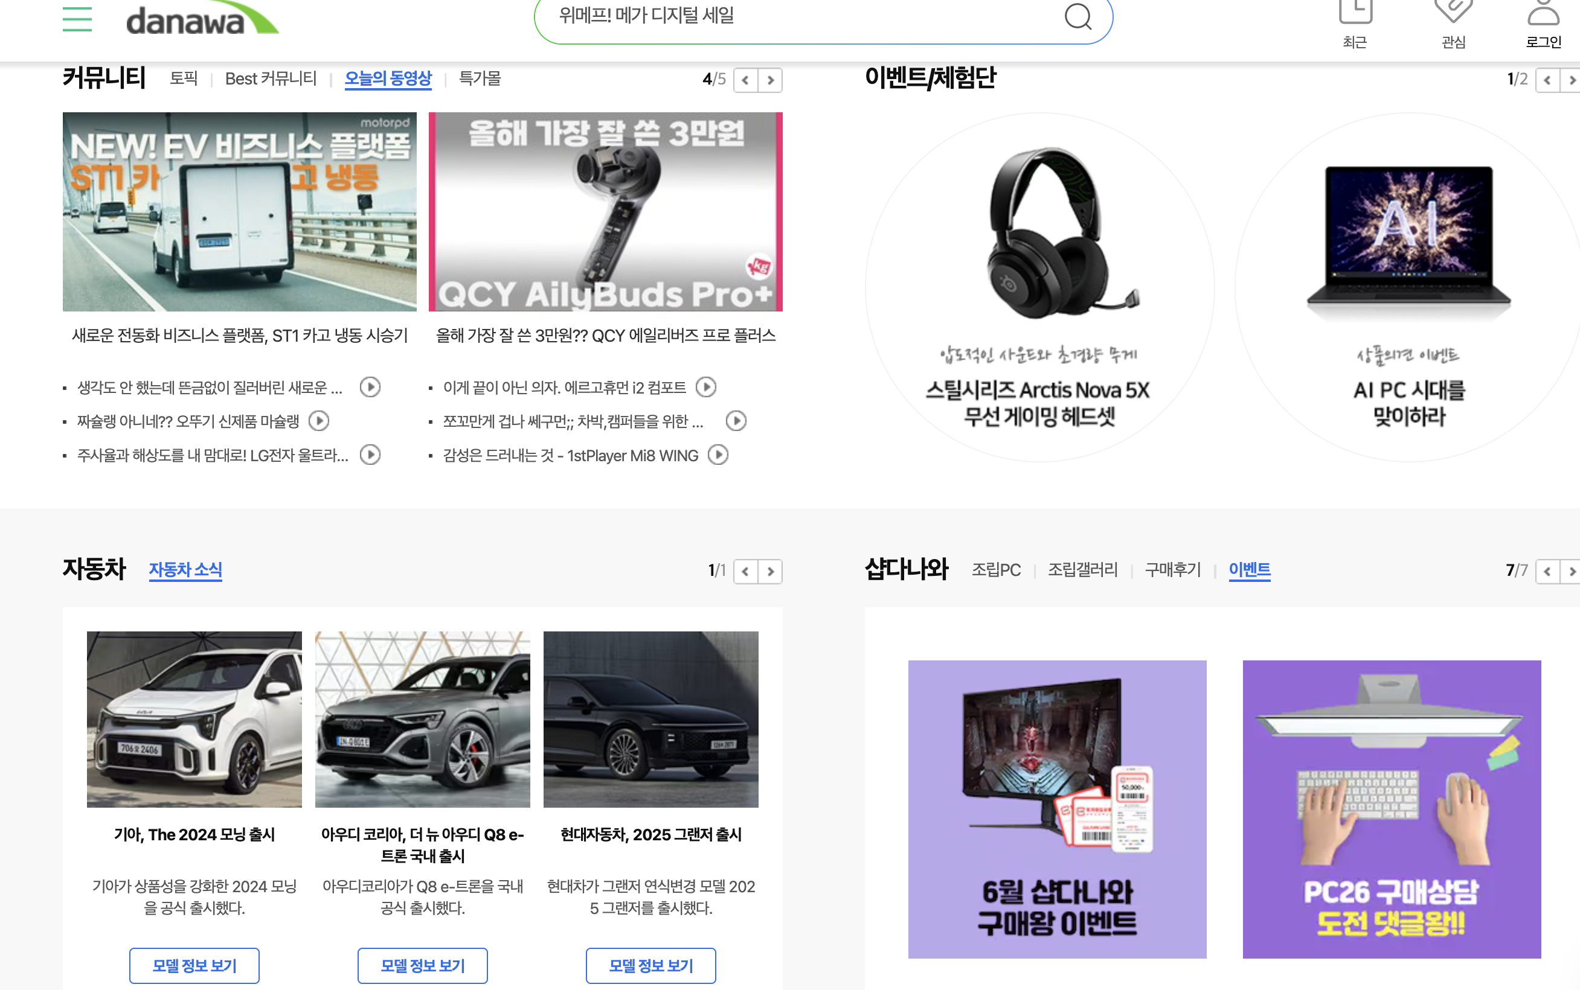
Task: Click 모델 정보 보기 for 2025 그랜저
Action: pyautogui.click(x=650, y=965)
